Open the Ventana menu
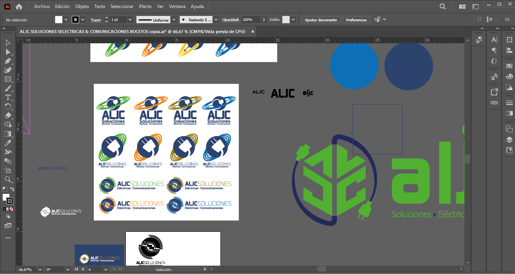The width and height of the screenshot is (515, 274). coord(177,6)
